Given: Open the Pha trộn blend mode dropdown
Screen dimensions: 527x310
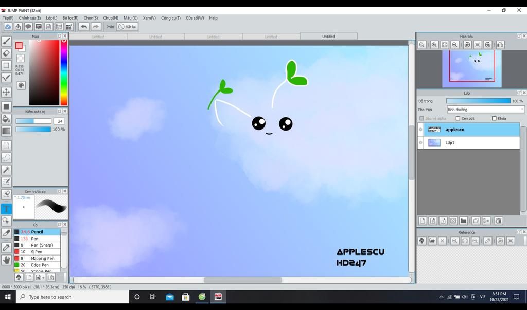Looking at the screenshot, I should click(485, 110).
